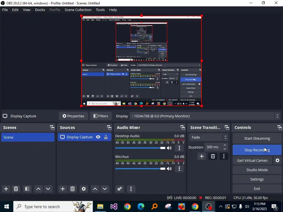
Task: Click the preview canvas display capture
Action: pyautogui.click(x=141, y=61)
